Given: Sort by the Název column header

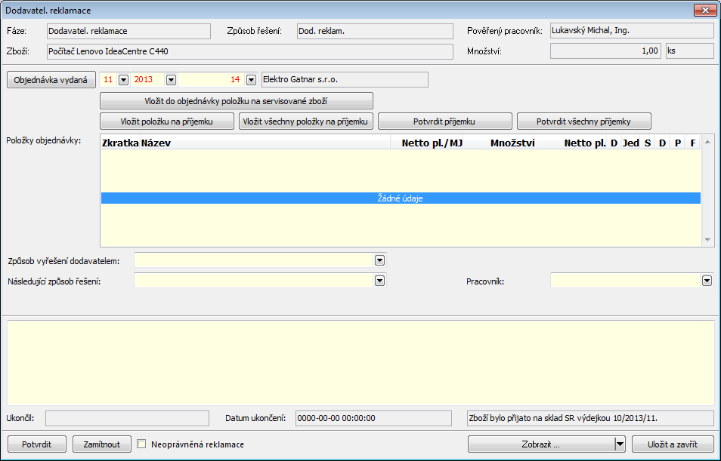Looking at the screenshot, I should coord(265,143).
